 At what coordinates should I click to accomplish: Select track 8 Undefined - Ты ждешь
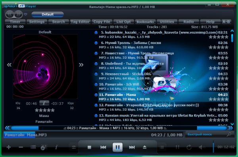163,66
